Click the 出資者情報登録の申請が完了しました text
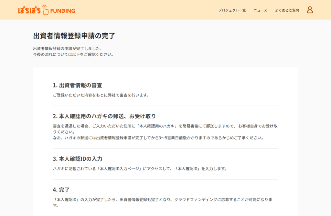This screenshot has height=216, width=331. (68, 49)
